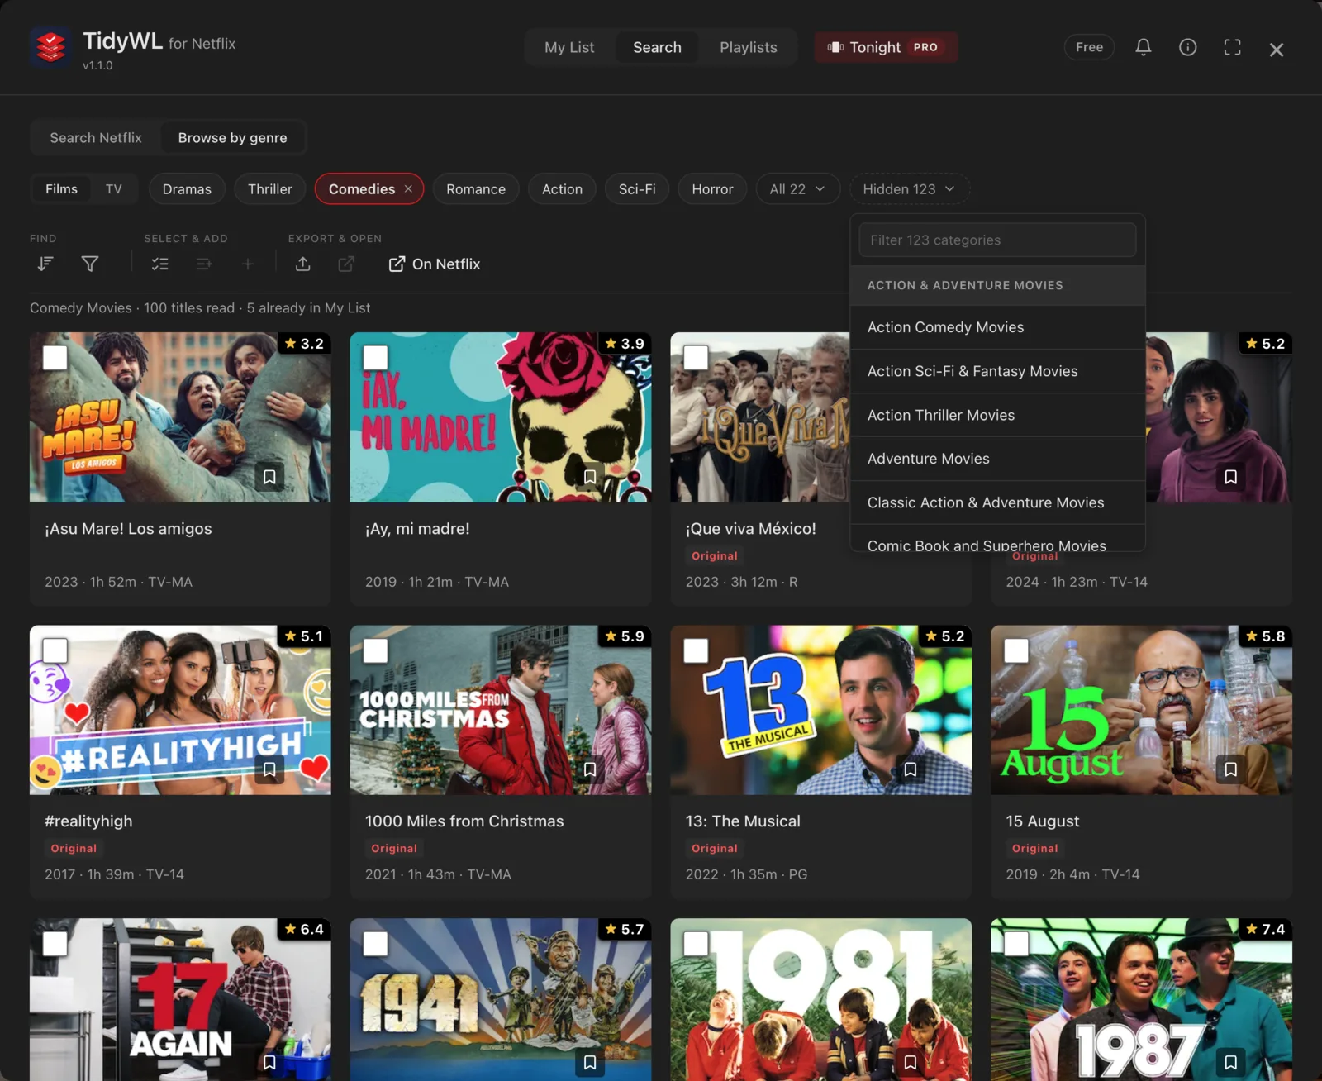Tick the 13: The Musical checkbox
Image resolution: width=1322 pixels, height=1081 pixels.
(697, 650)
